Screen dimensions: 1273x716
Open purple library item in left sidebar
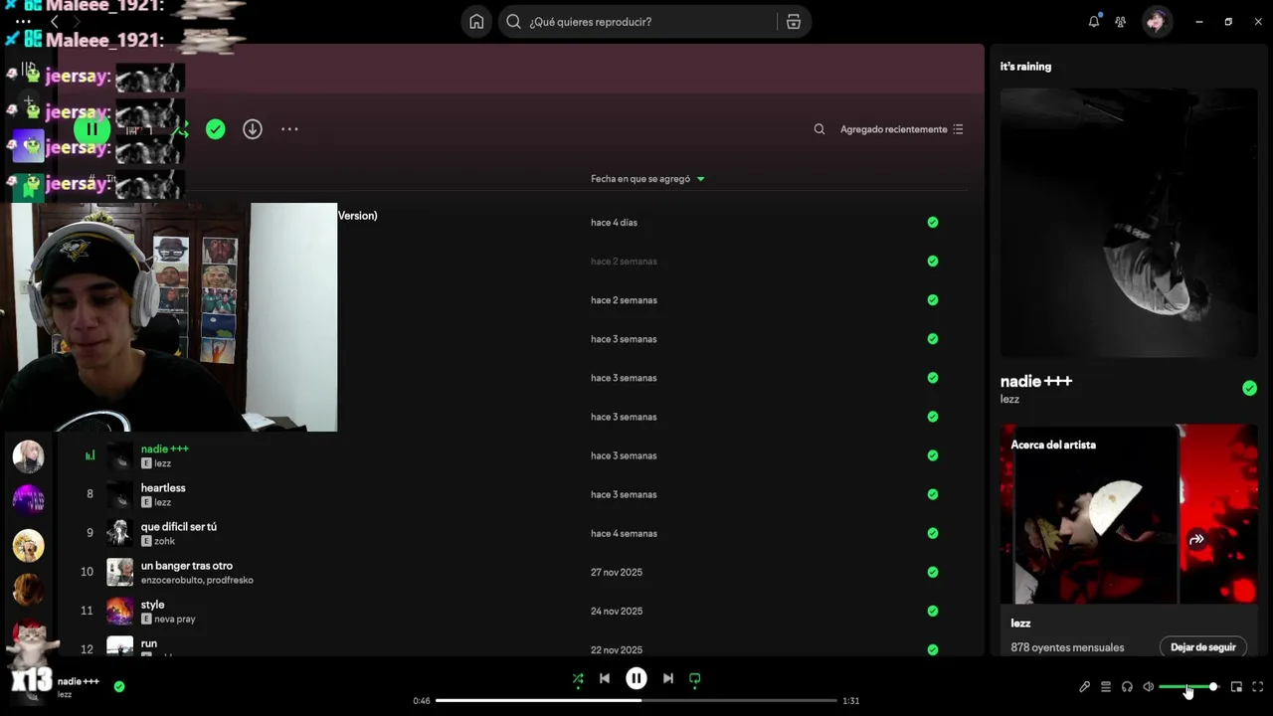[x=28, y=500]
